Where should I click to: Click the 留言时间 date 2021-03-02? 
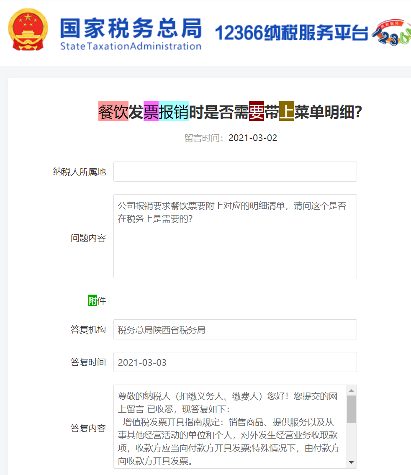click(253, 138)
